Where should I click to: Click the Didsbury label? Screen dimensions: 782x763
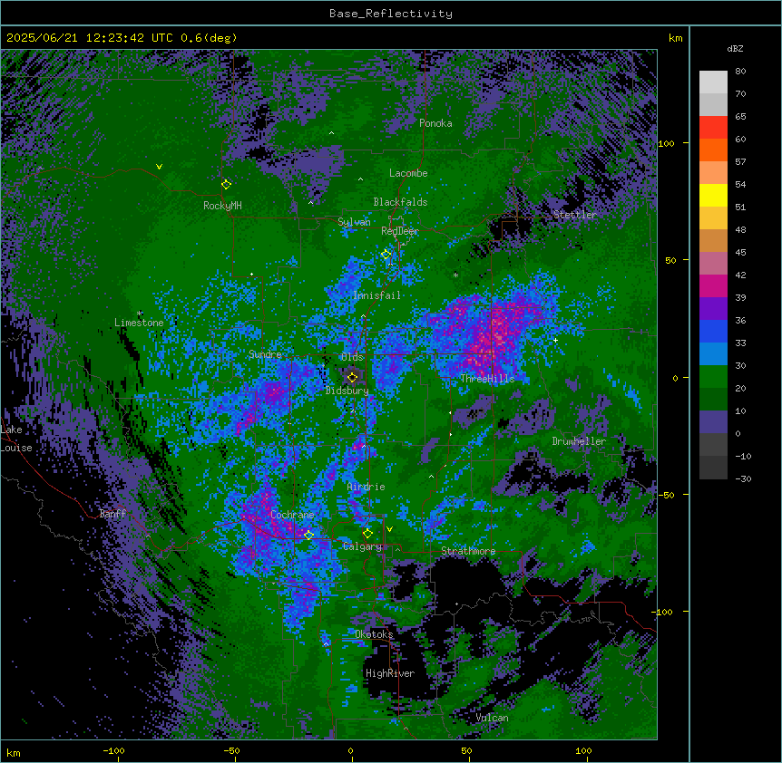click(347, 391)
